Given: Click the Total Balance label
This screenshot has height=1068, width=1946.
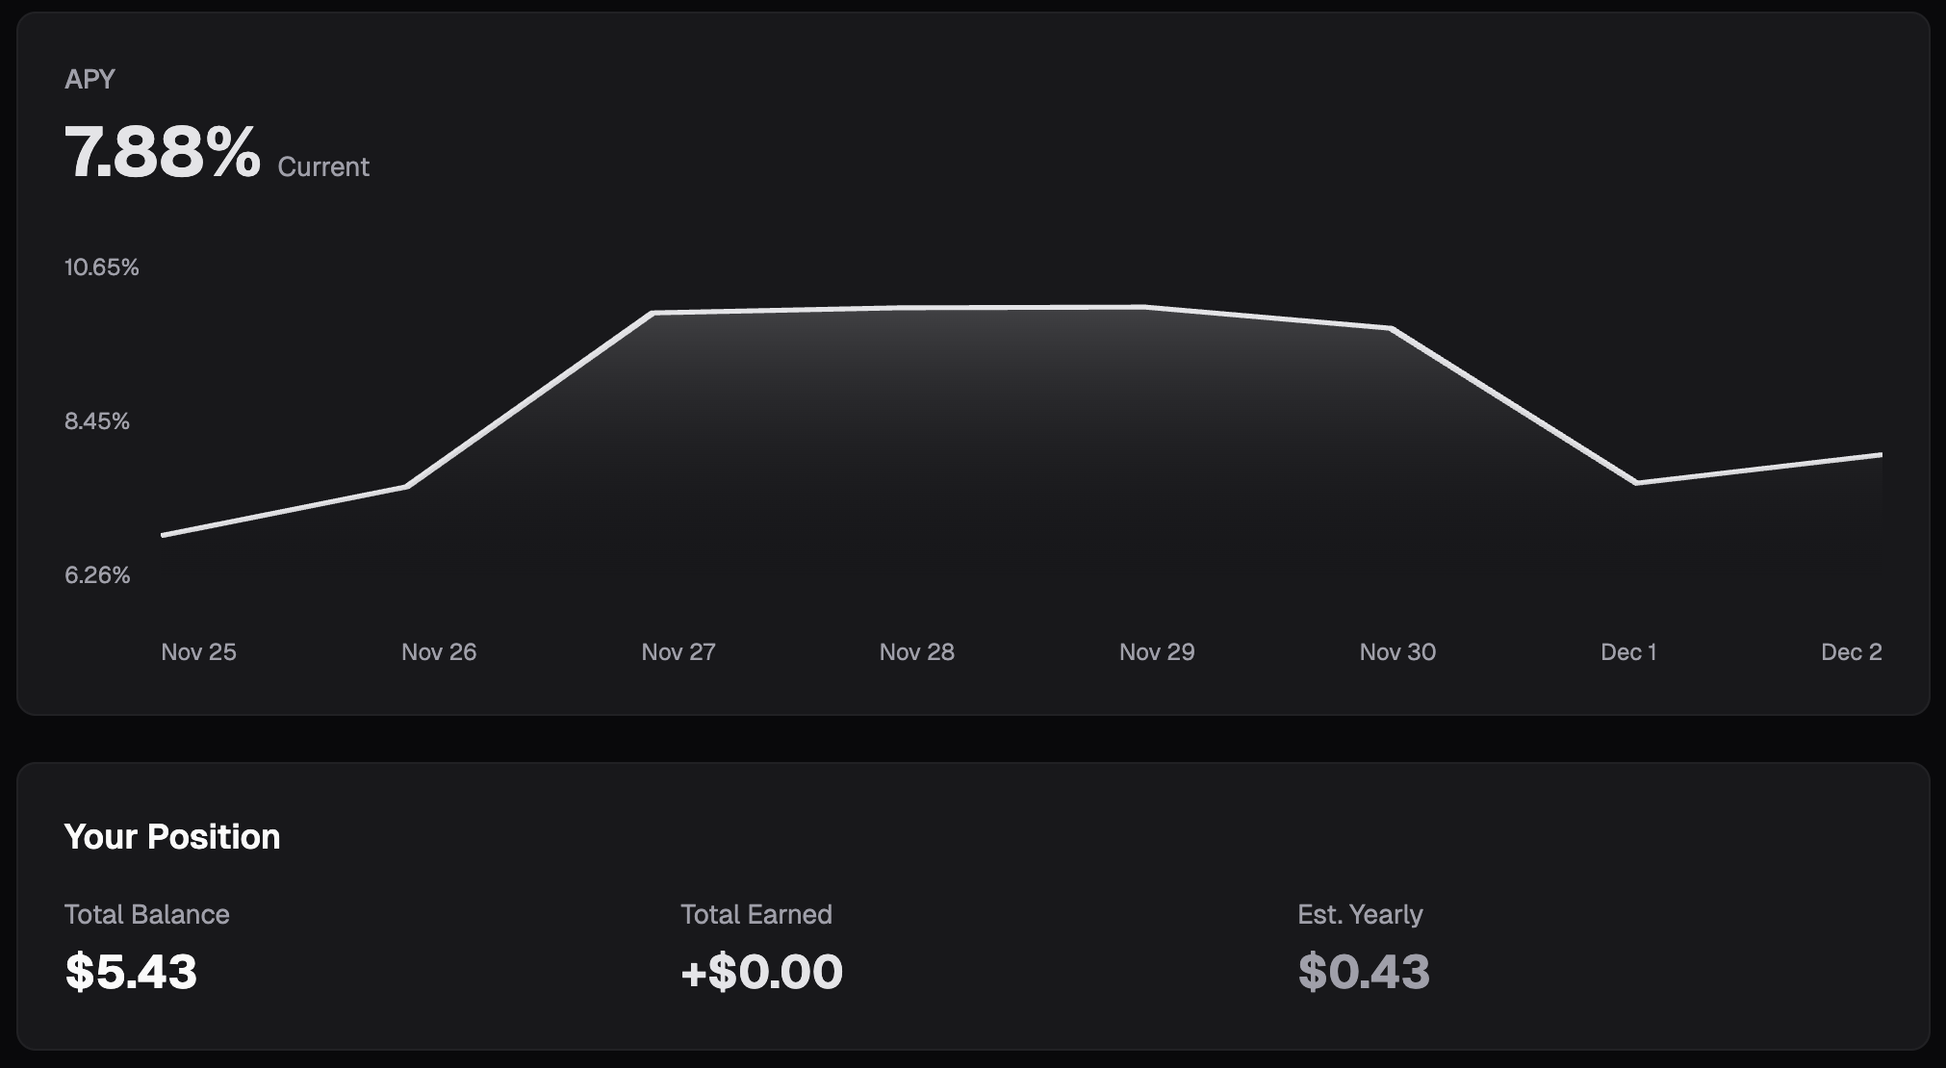Looking at the screenshot, I should coord(147,914).
